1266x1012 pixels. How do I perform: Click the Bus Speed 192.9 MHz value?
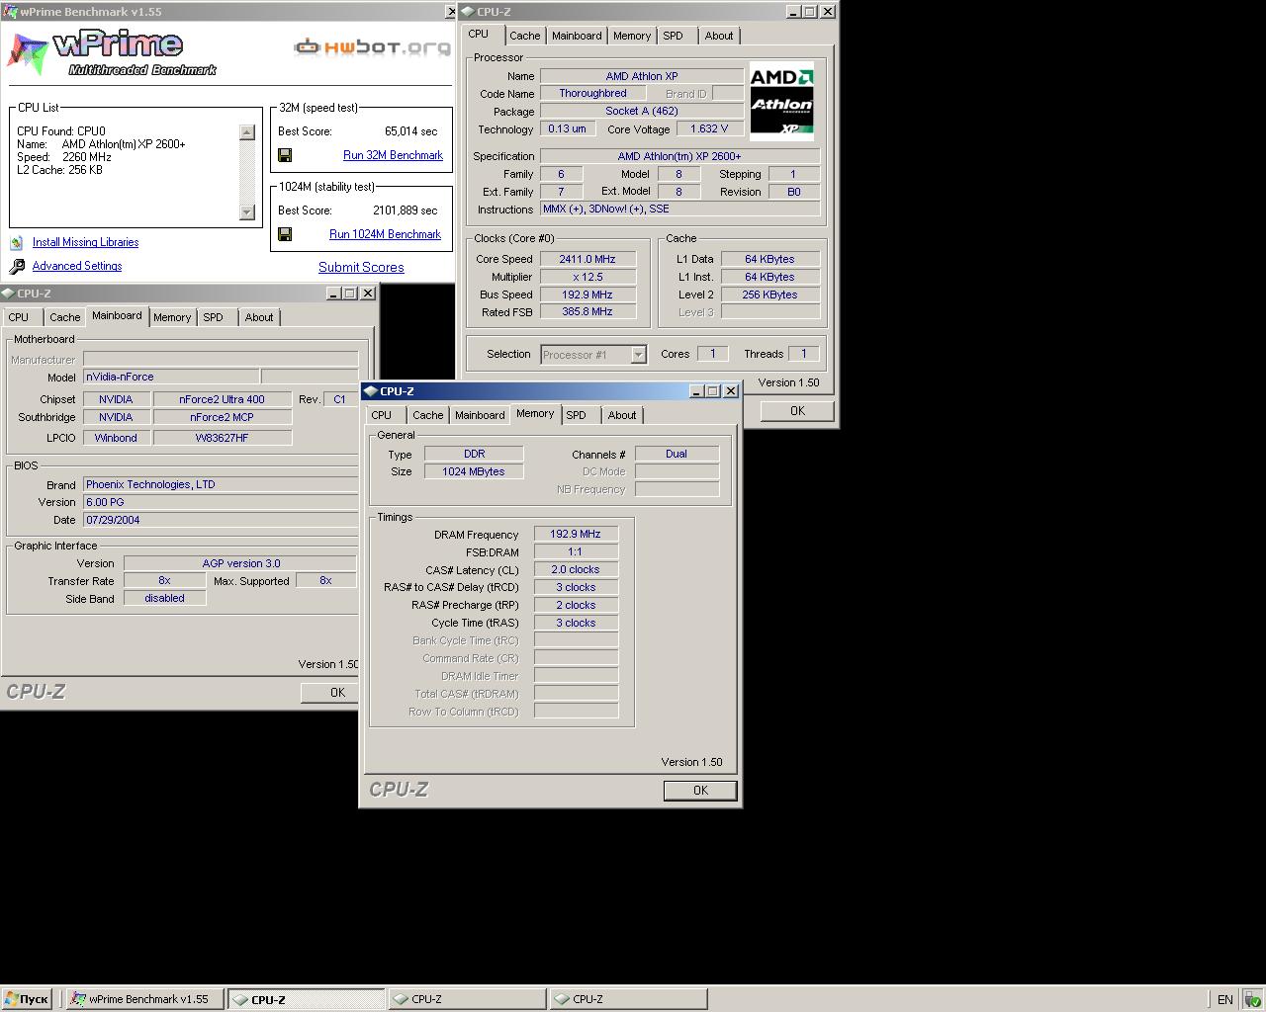588,295
